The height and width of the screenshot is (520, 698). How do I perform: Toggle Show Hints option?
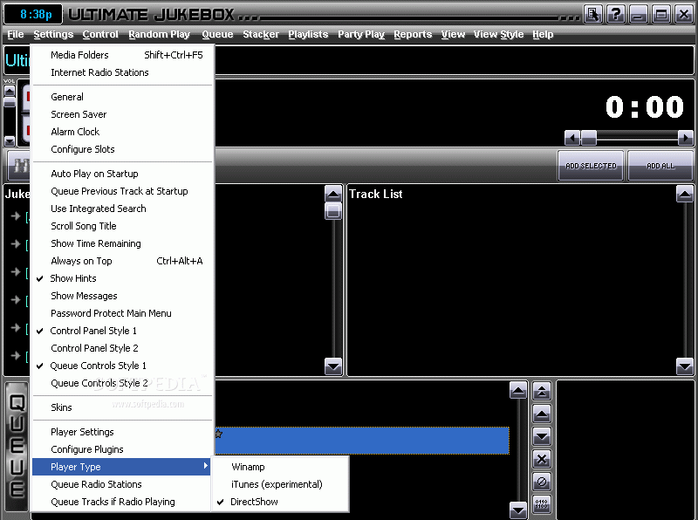[73, 278]
